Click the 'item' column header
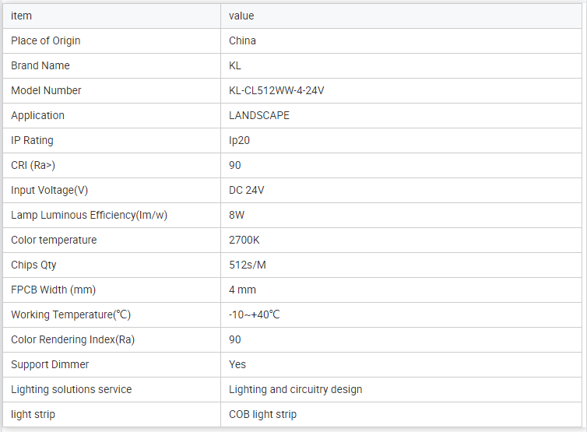 22,16
